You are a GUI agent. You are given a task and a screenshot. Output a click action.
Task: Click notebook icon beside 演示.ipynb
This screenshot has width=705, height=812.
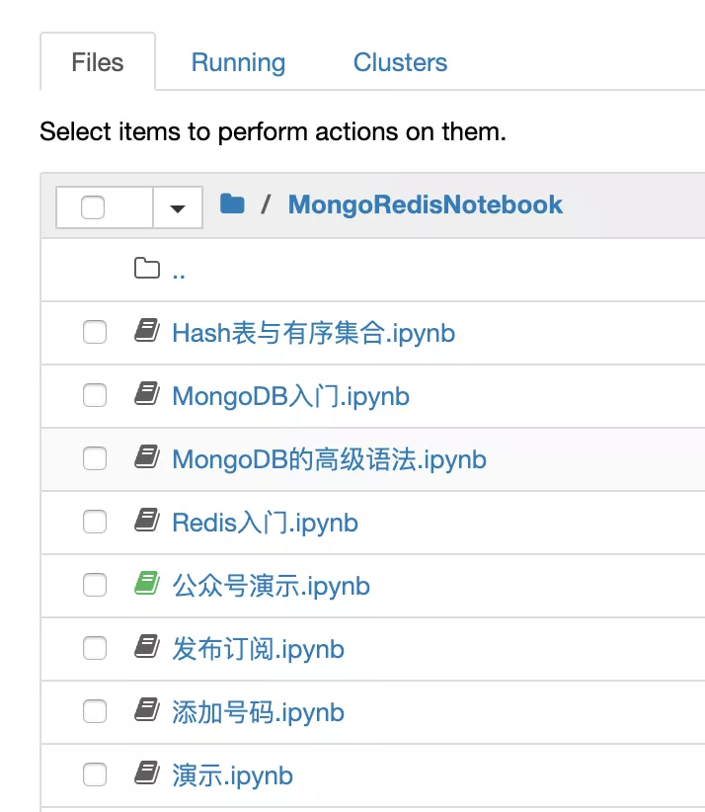click(x=147, y=774)
